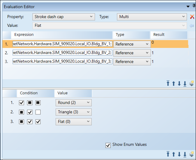Click move down arrow in conditions toolbar

(179, 154)
